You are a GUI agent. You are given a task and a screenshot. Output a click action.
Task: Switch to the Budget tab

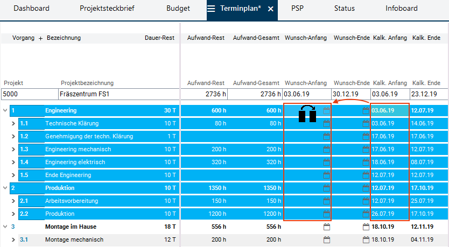[178, 9]
